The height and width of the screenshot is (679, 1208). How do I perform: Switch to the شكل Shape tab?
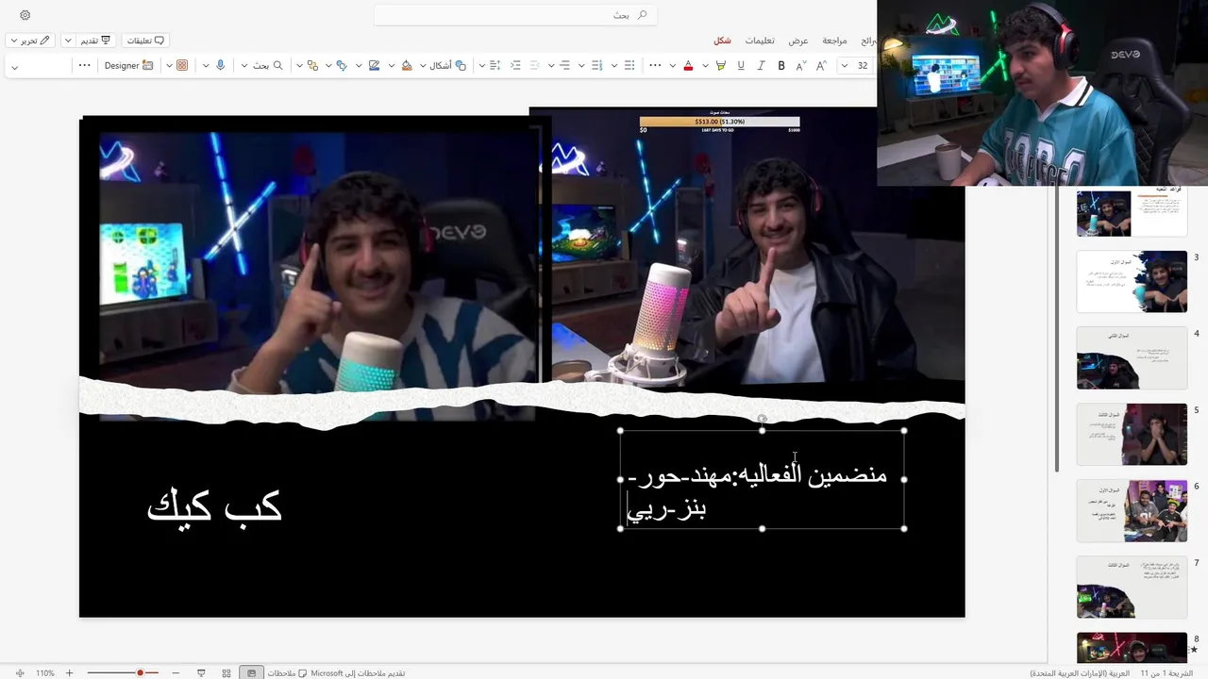point(722,41)
